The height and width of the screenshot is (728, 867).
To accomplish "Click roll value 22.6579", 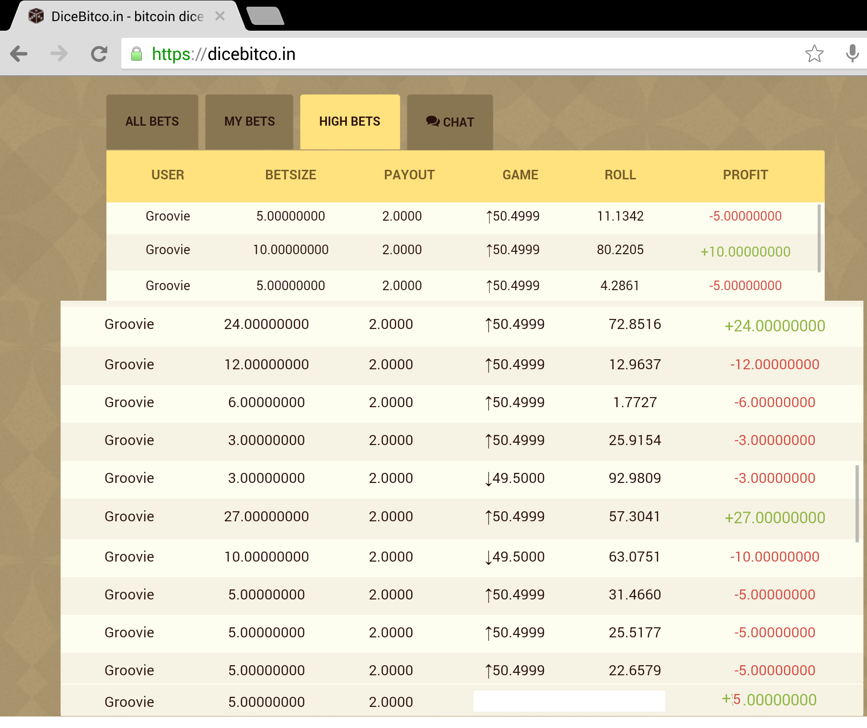I will point(635,670).
